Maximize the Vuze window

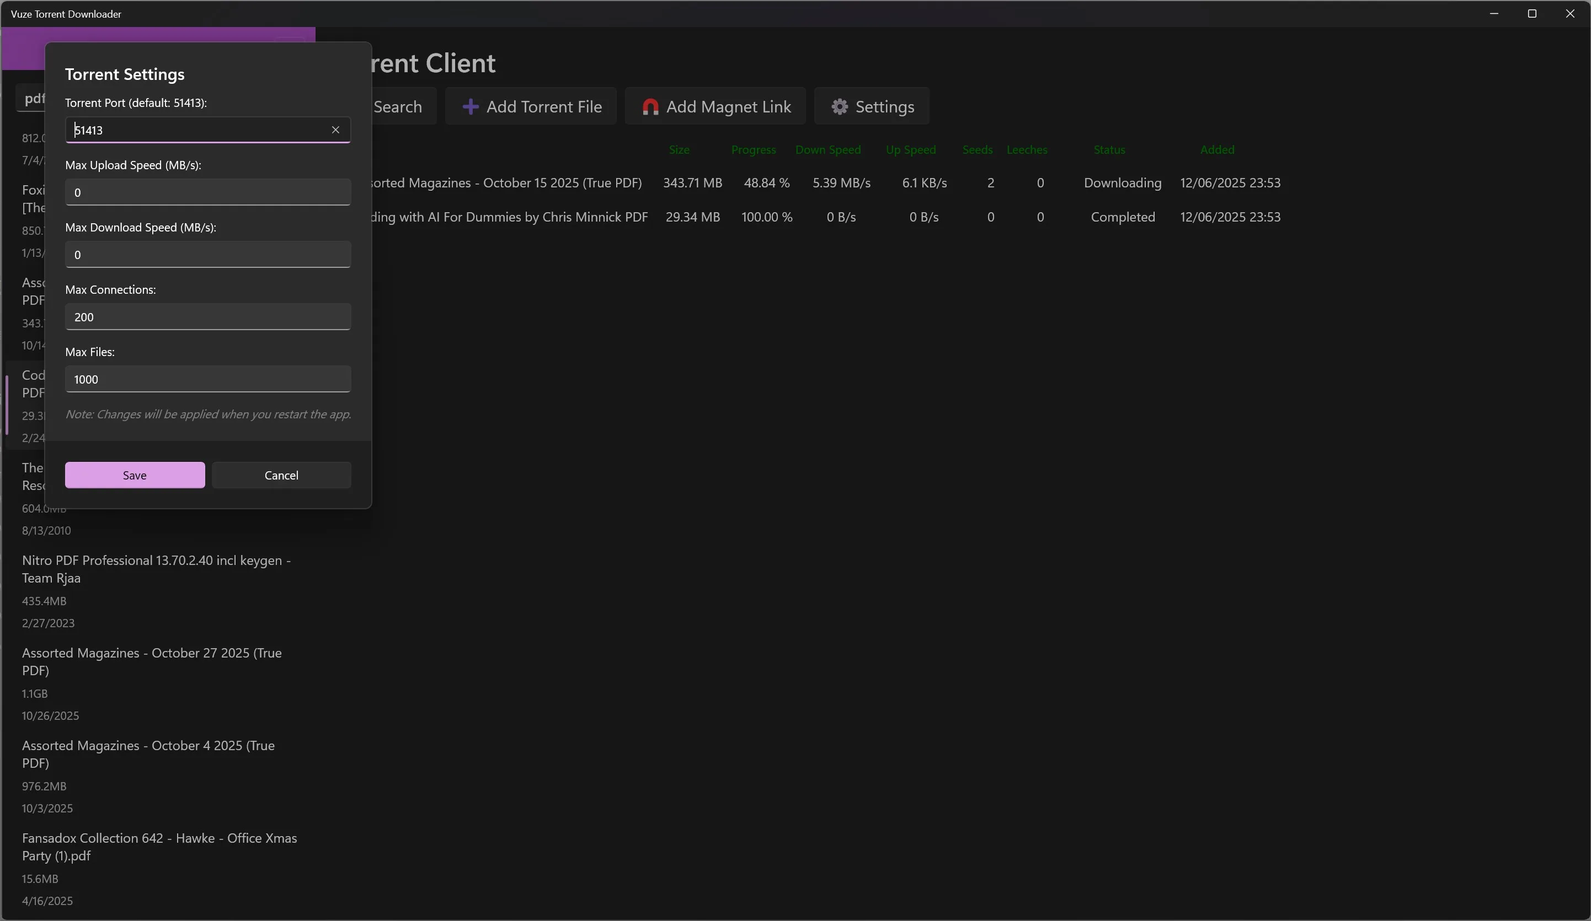1531,14
